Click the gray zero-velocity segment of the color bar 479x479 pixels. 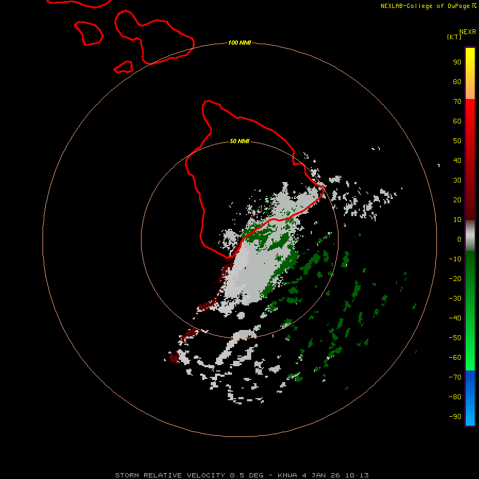tap(470, 236)
